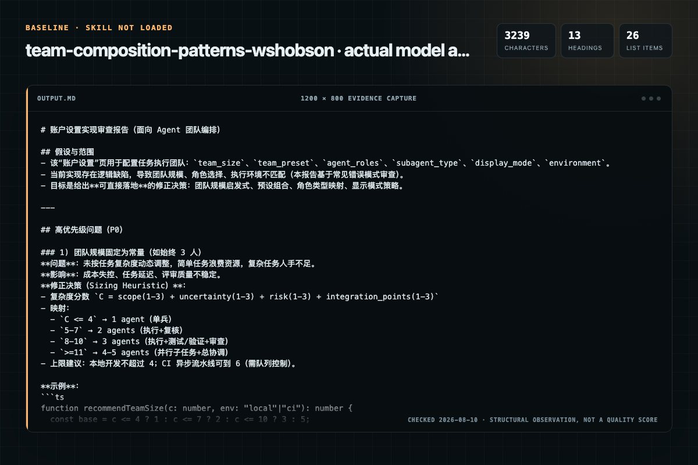Click the '---' separator line in the markdown
This screenshot has height=465, width=698.
click(x=48, y=208)
